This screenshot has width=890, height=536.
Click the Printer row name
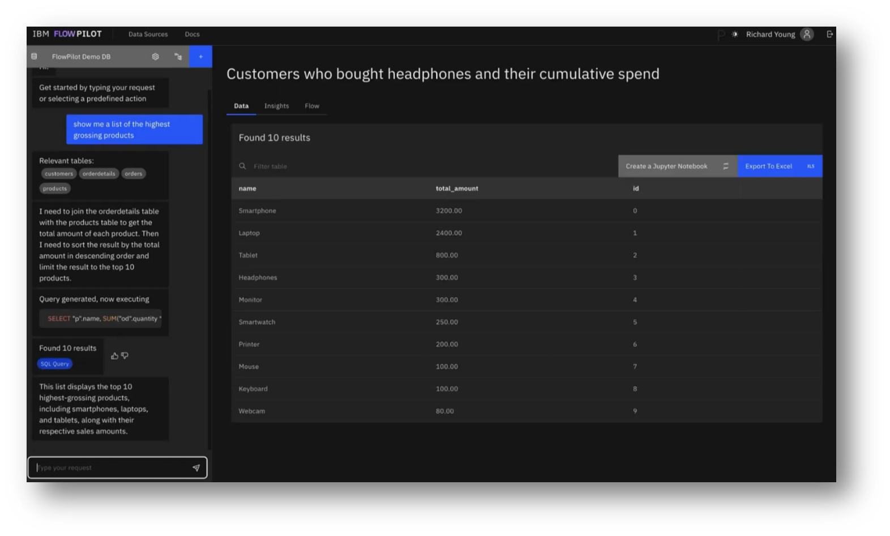click(x=249, y=344)
